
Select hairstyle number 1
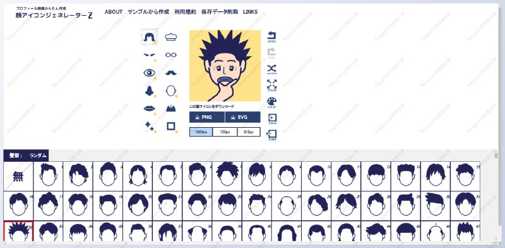coord(49,176)
